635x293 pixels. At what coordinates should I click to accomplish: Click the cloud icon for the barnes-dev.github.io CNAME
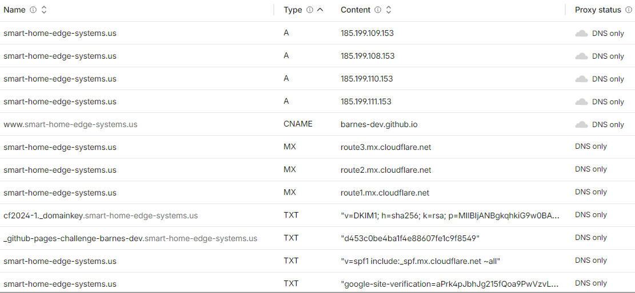point(581,124)
